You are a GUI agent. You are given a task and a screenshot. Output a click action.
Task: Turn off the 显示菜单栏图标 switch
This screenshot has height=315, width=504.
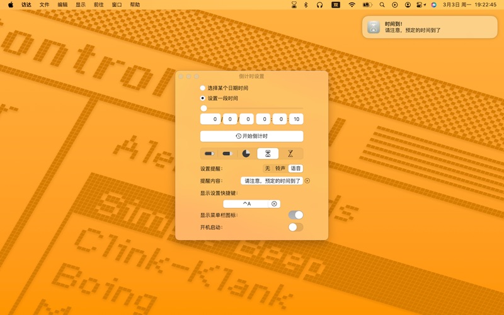coord(295,215)
